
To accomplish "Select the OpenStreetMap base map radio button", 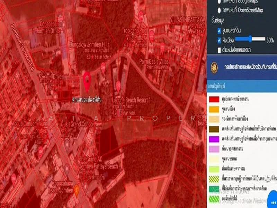I will pos(220,10).
